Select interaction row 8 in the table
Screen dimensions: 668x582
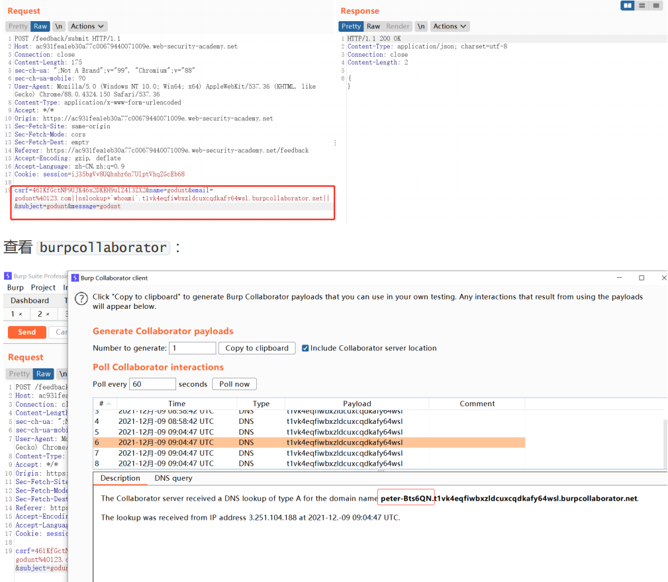coord(309,464)
